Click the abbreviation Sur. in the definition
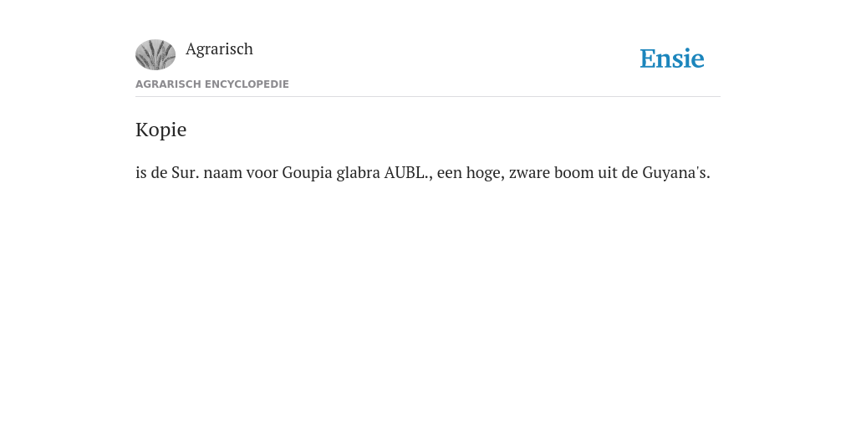The image size is (856, 428). [186, 173]
